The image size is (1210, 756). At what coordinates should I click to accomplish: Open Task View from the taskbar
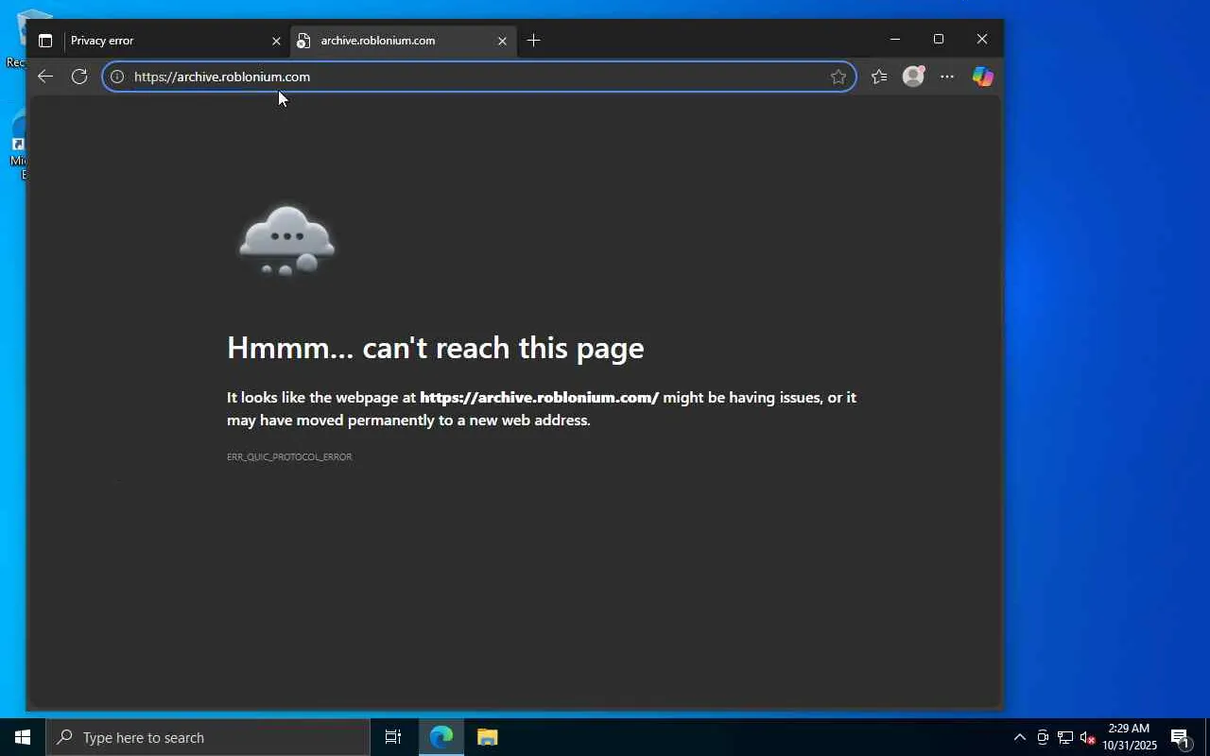(393, 737)
